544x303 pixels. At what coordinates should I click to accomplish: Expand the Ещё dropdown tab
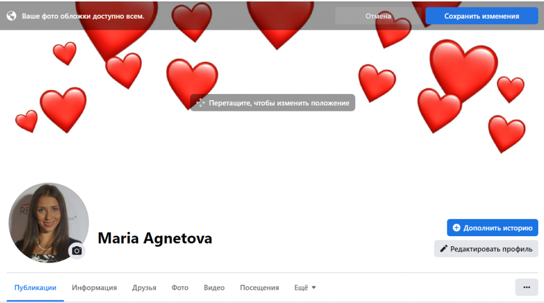click(305, 288)
